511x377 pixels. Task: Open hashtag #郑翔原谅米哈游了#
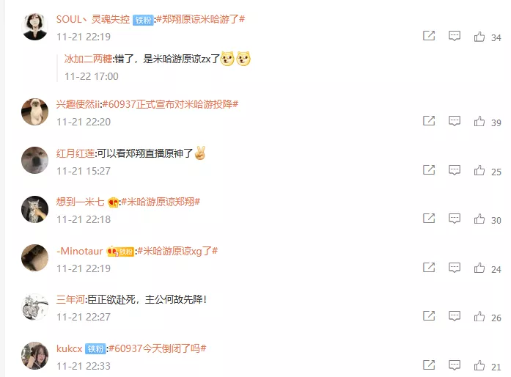[200, 19]
